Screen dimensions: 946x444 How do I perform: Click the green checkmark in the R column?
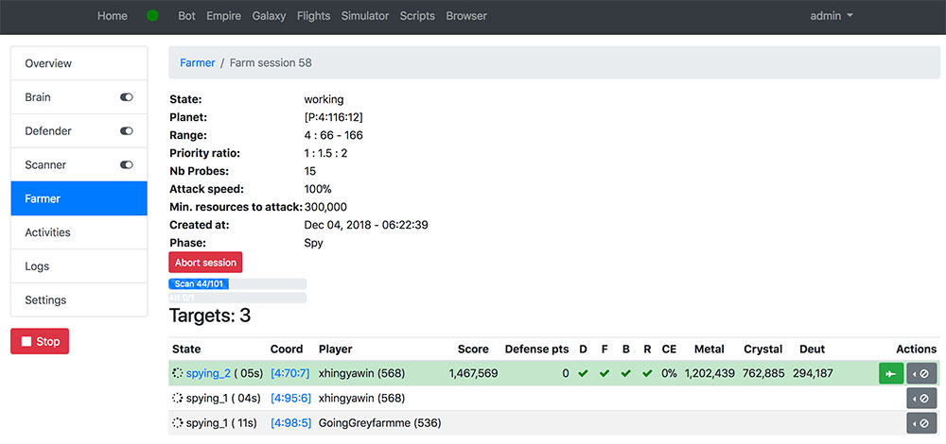point(647,373)
